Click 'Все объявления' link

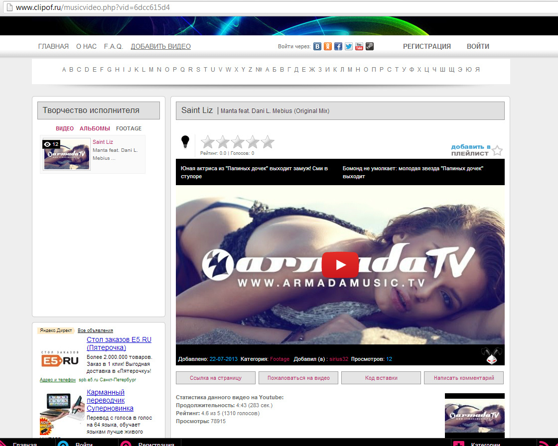point(95,331)
